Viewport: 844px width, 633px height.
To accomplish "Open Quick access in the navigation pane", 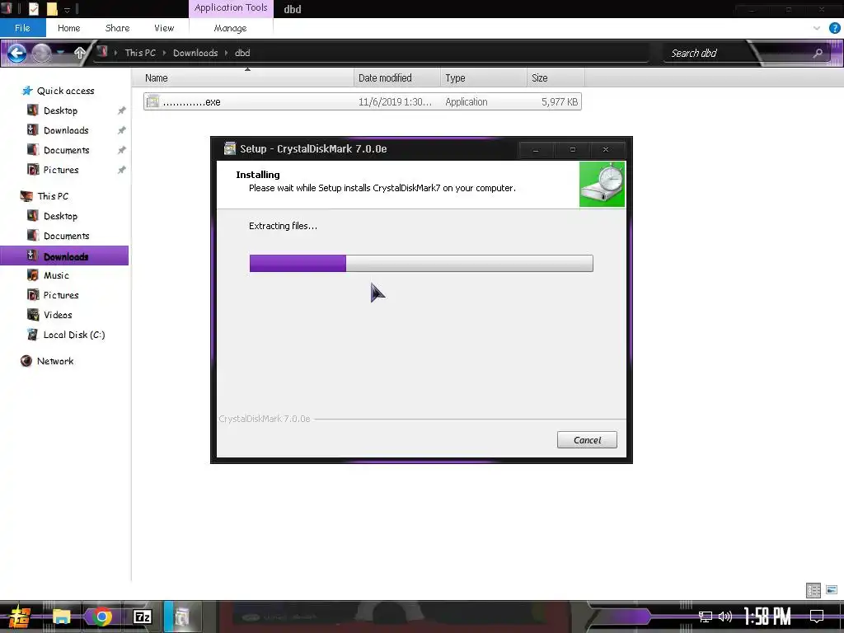I will [x=65, y=91].
